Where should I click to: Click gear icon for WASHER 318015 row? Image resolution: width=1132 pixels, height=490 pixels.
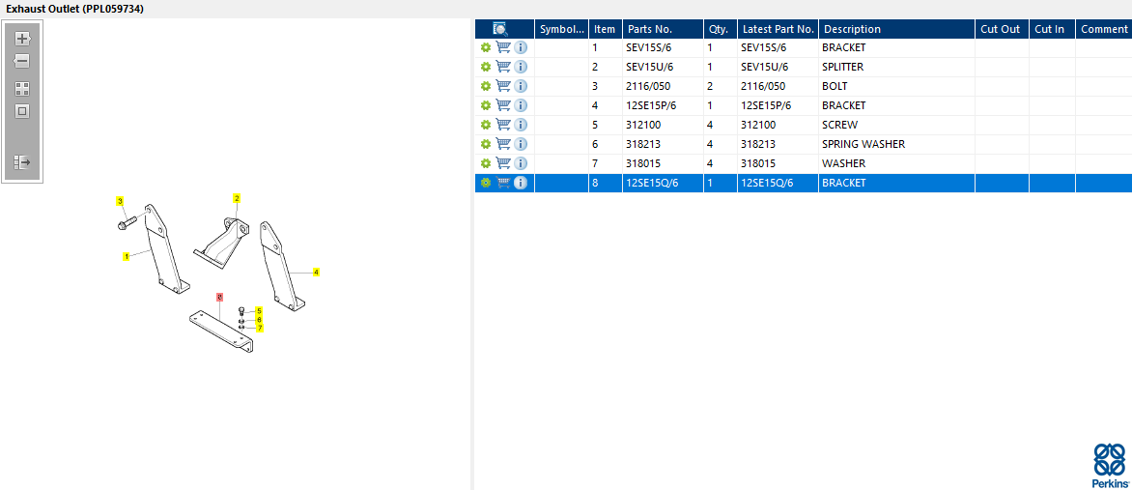(486, 163)
